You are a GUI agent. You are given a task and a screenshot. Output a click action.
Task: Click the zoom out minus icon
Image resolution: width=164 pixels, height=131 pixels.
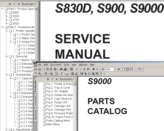click(103, 69)
